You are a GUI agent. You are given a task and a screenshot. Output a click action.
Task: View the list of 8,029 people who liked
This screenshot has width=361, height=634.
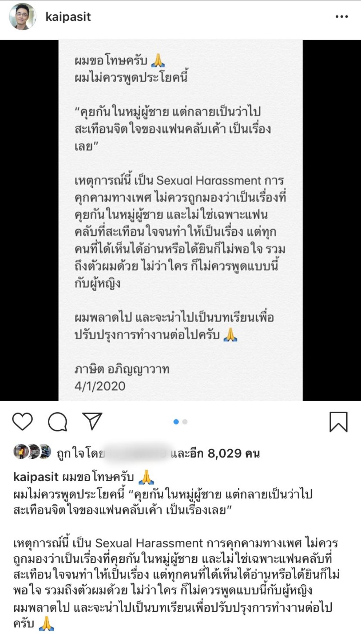pyautogui.click(x=215, y=453)
